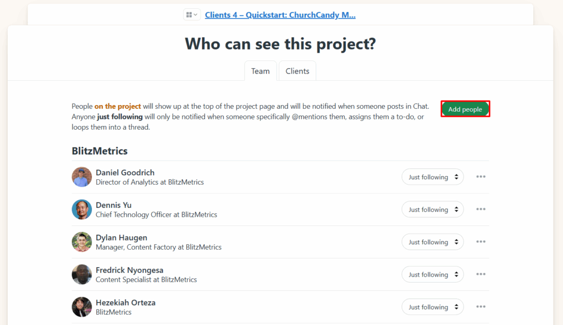Expand Dennis Yu's Just following dropdown

point(433,210)
